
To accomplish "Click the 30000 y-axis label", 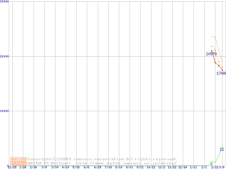I will pos(5,2).
